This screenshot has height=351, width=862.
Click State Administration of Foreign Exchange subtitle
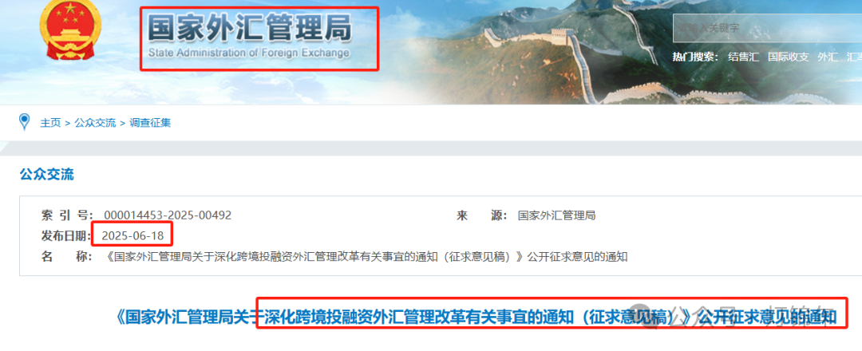(248, 53)
